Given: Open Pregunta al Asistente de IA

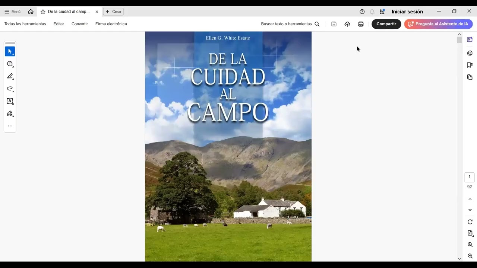Looking at the screenshot, I should (438, 24).
